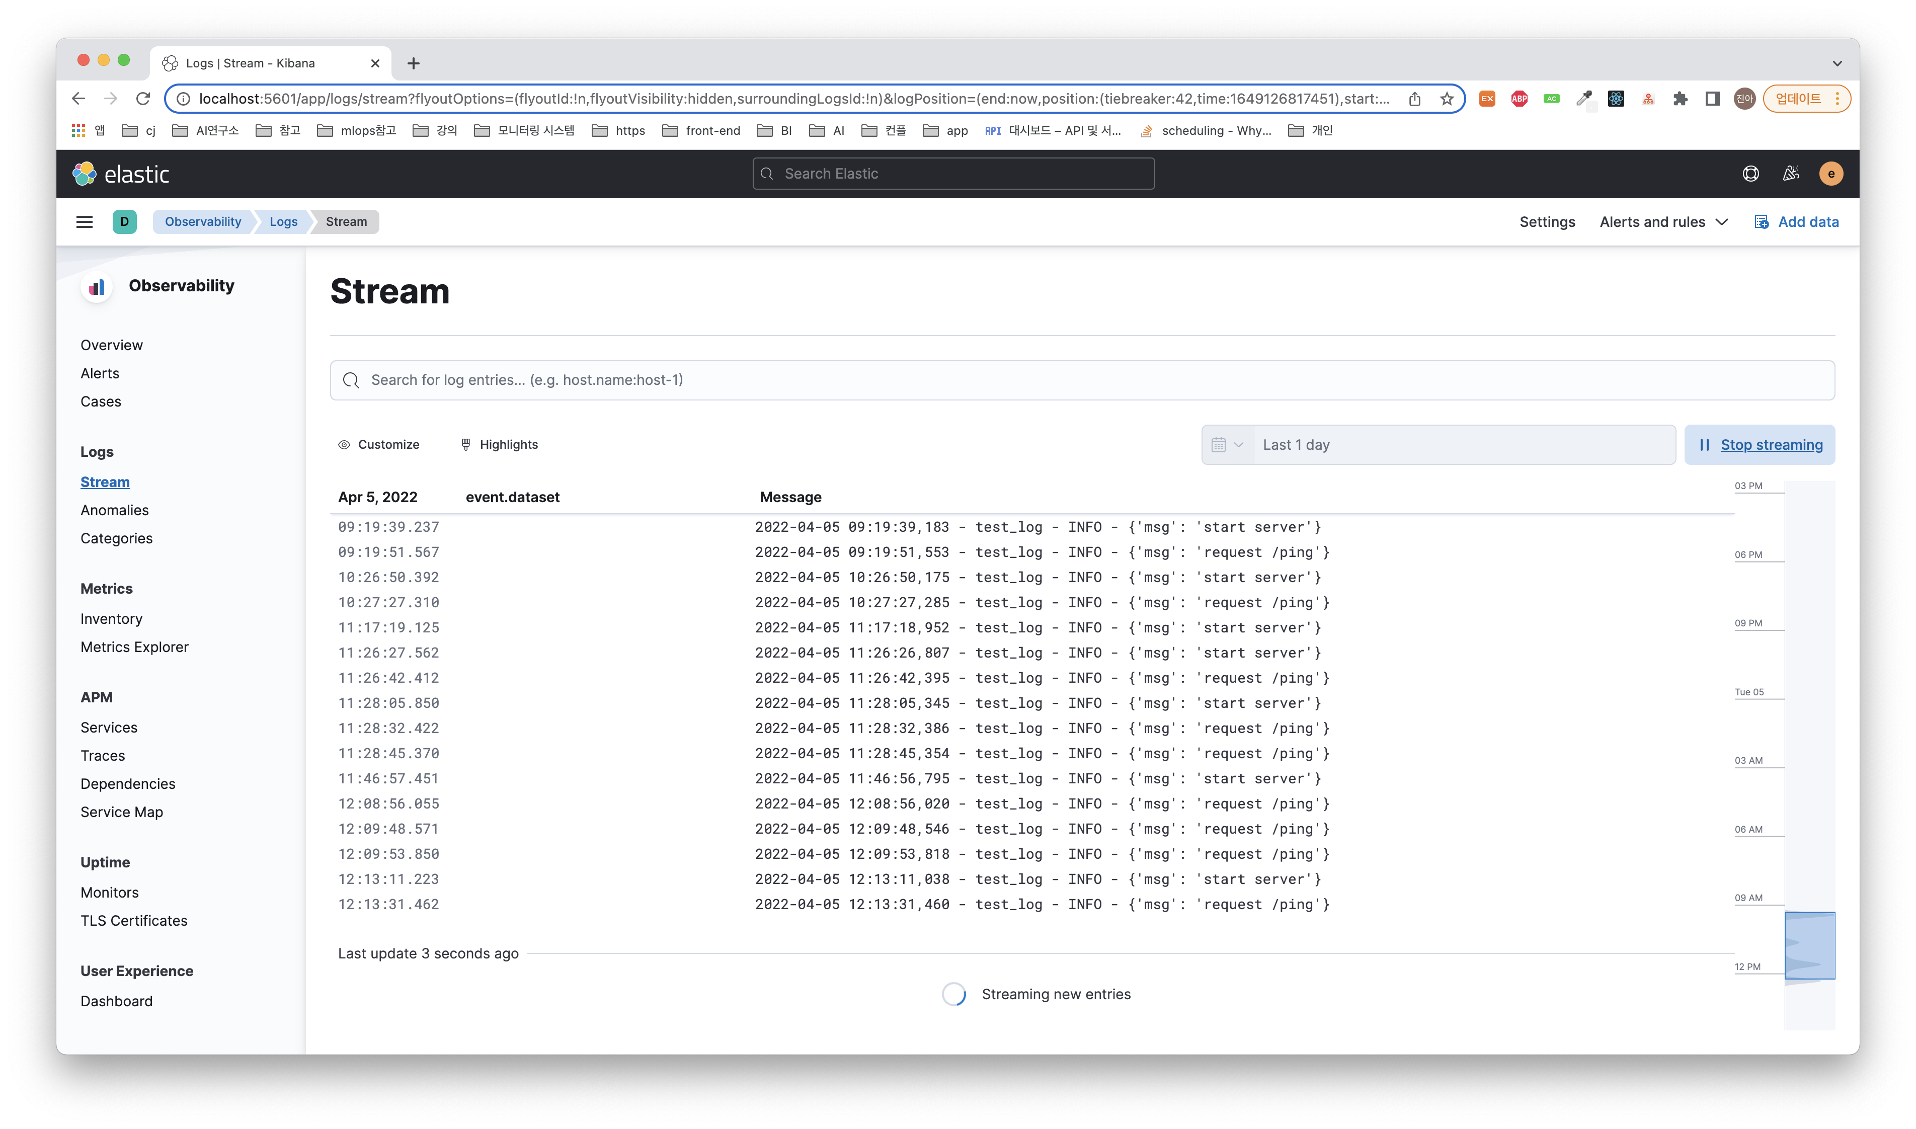Click the newsfeed celebration icon
The width and height of the screenshot is (1916, 1129).
[x=1791, y=174]
